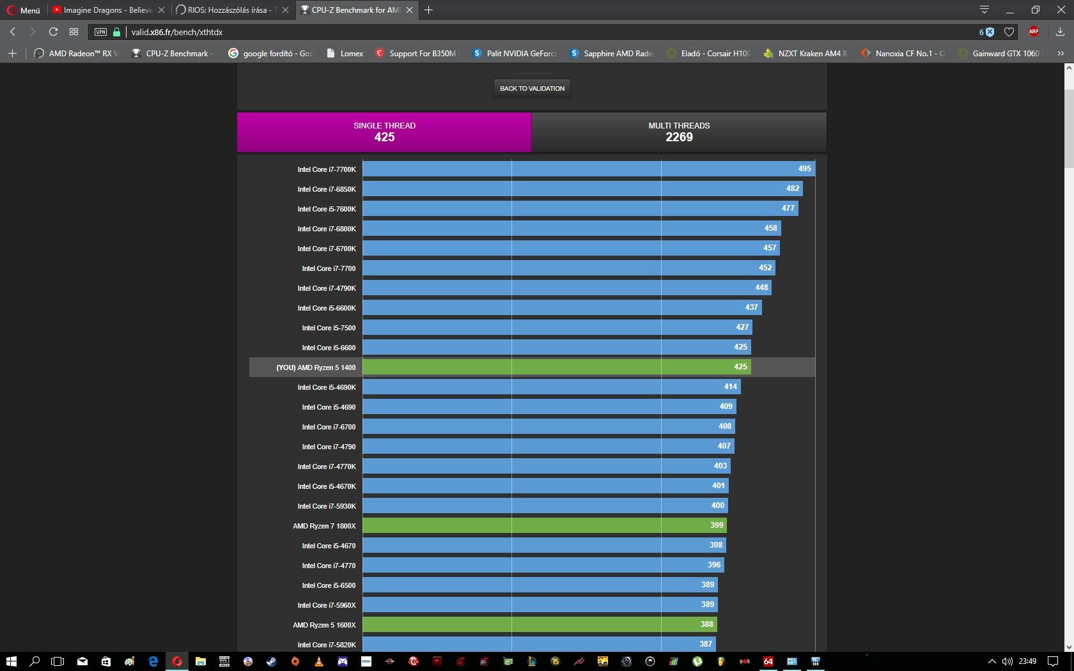This screenshot has width=1074, height=671.
Task: Select the MULTI THREADS 2269 tab
Action: tap(679, 132)
